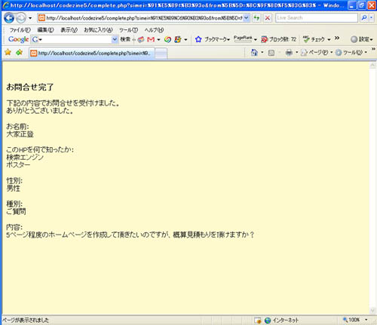
Task: Click the インターネット zone globe icon
Action: [268, 320]
